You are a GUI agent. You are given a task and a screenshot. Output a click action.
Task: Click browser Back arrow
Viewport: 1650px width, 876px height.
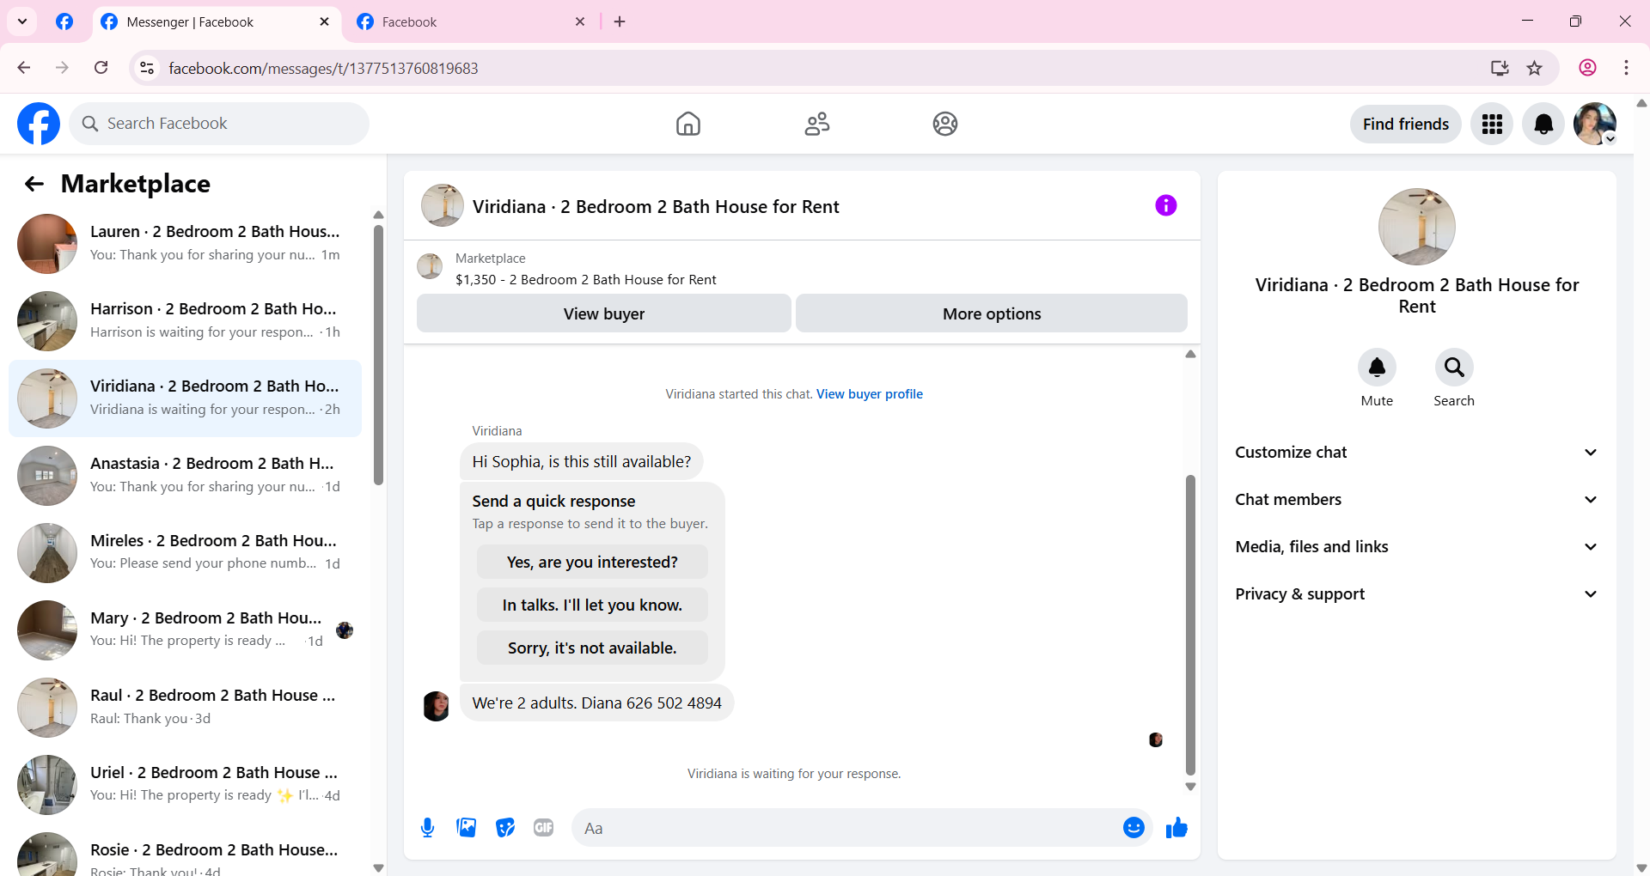24,68
